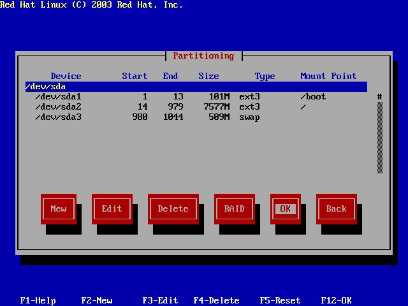The image size is (408, 306).
Task: Click the End column header
Action: 170,76
